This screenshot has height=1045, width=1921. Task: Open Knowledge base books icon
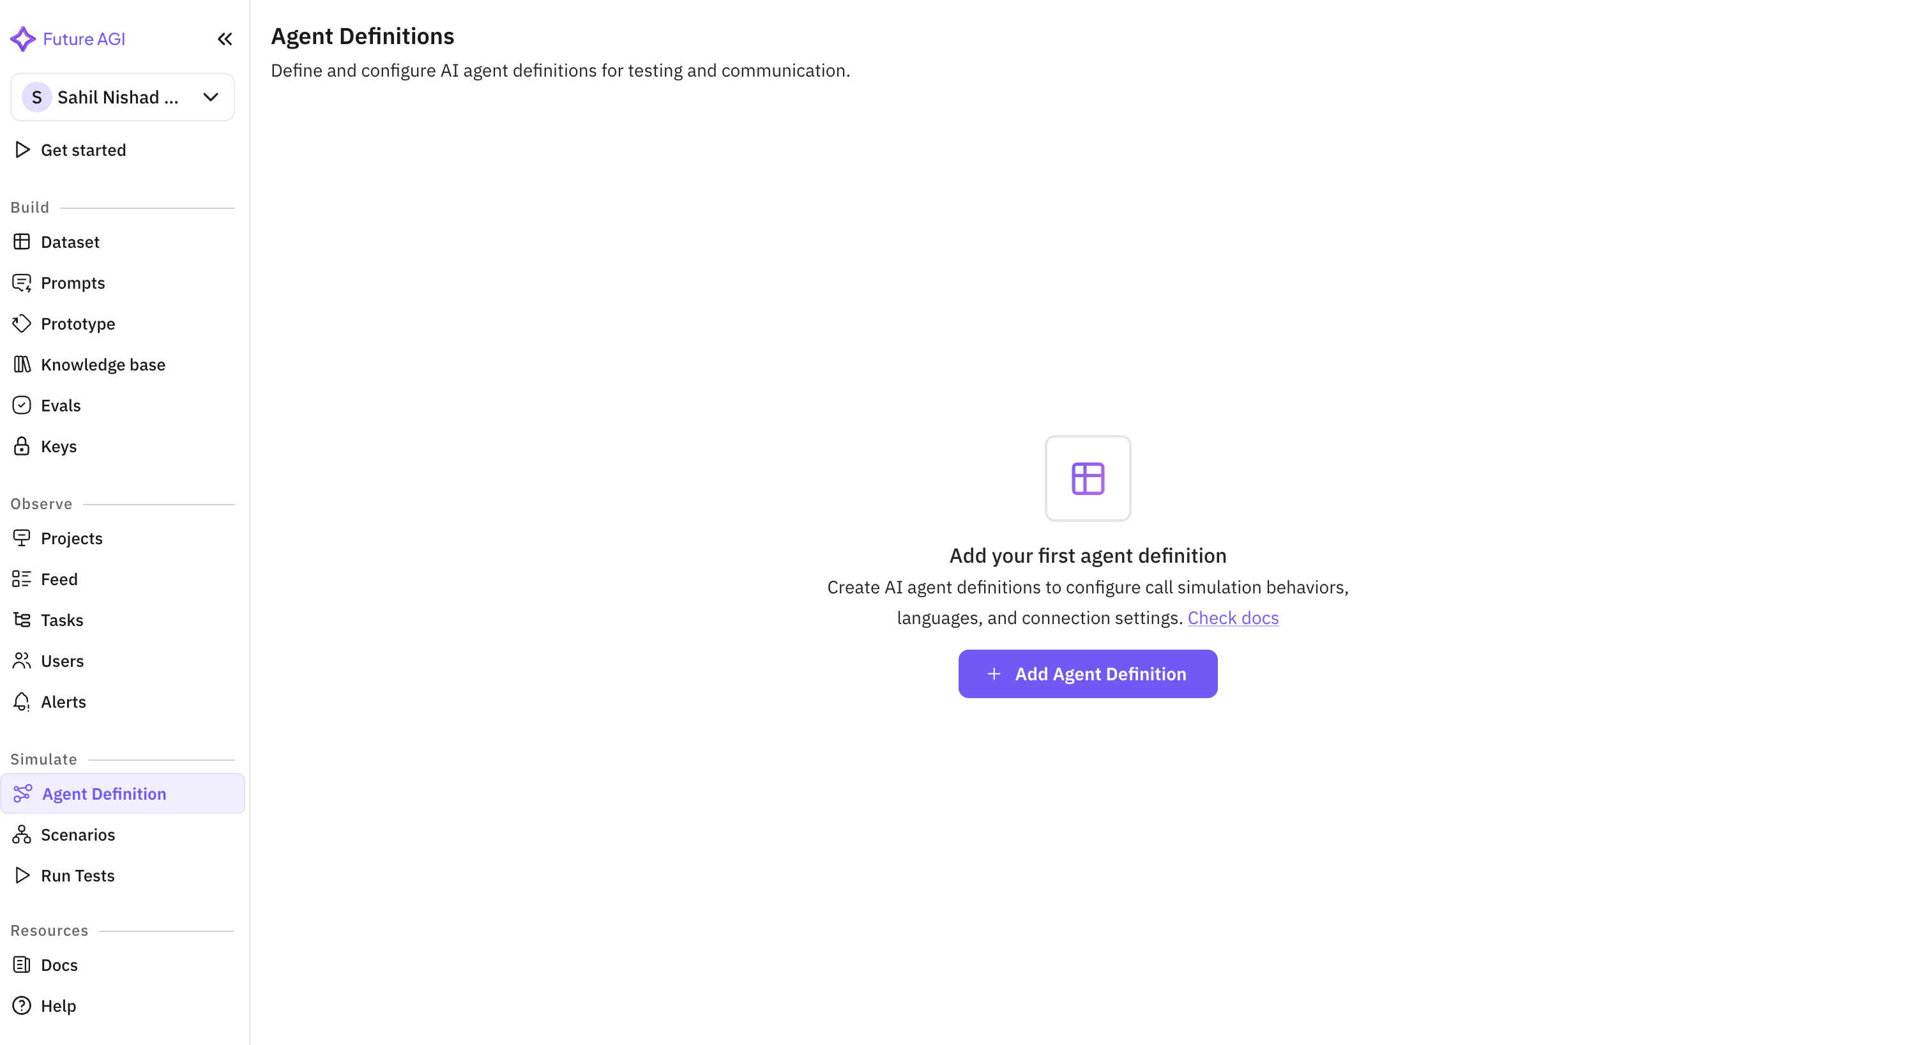22,365
